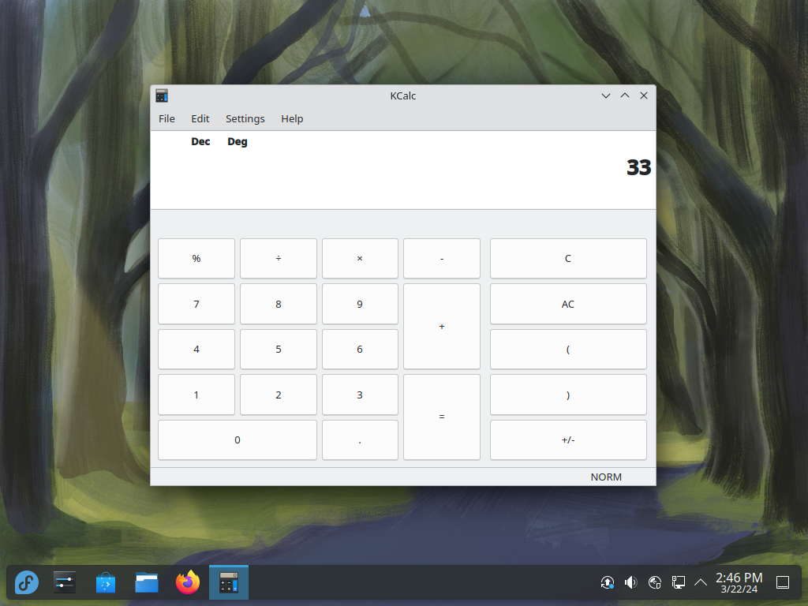This screenshot has width=808, height=606.
Task: Click the minus button
Action: (x=442, y=259)
